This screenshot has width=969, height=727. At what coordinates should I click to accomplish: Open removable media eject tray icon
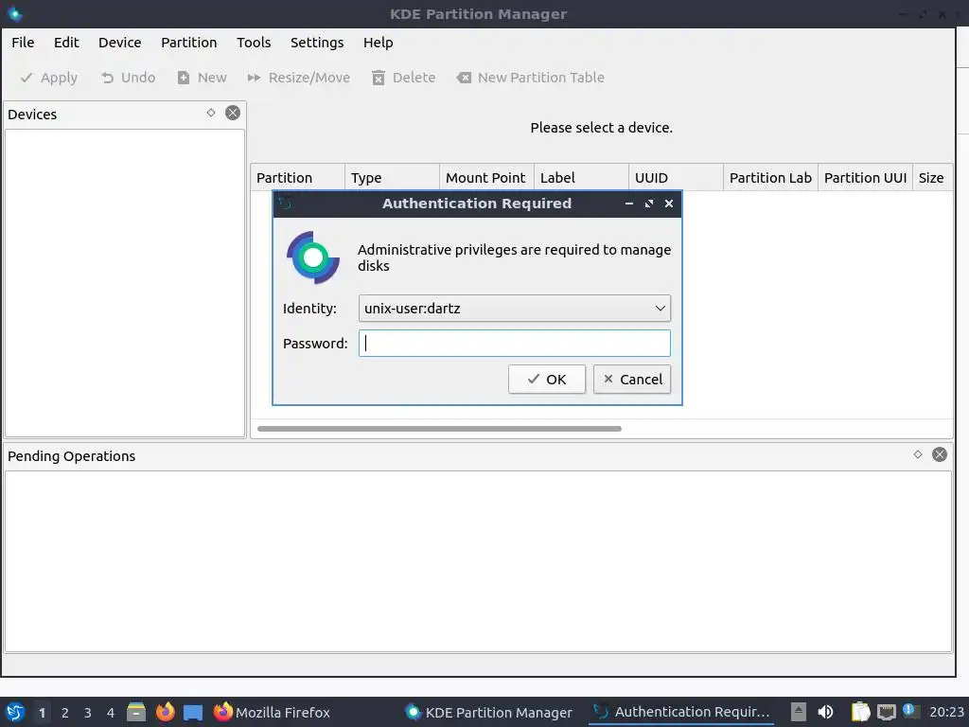click(799, 712)
